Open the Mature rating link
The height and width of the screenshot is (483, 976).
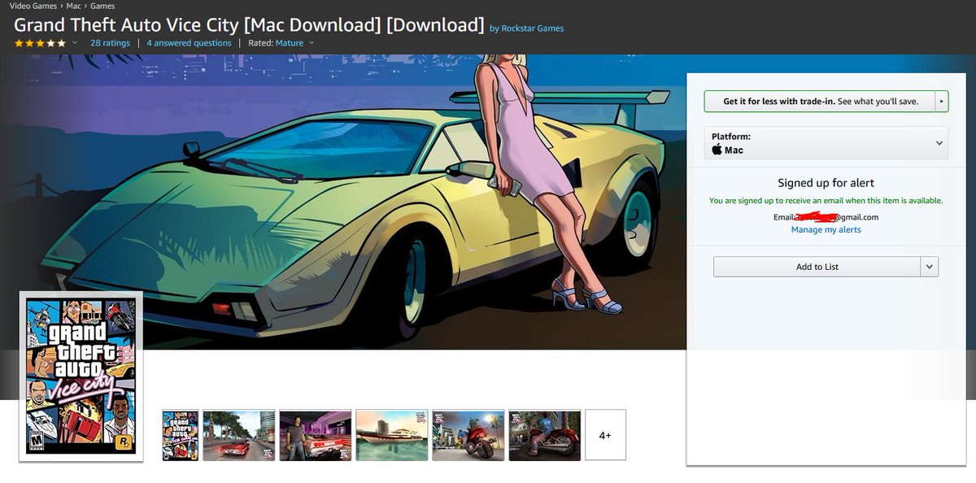(x=290, y=43)
